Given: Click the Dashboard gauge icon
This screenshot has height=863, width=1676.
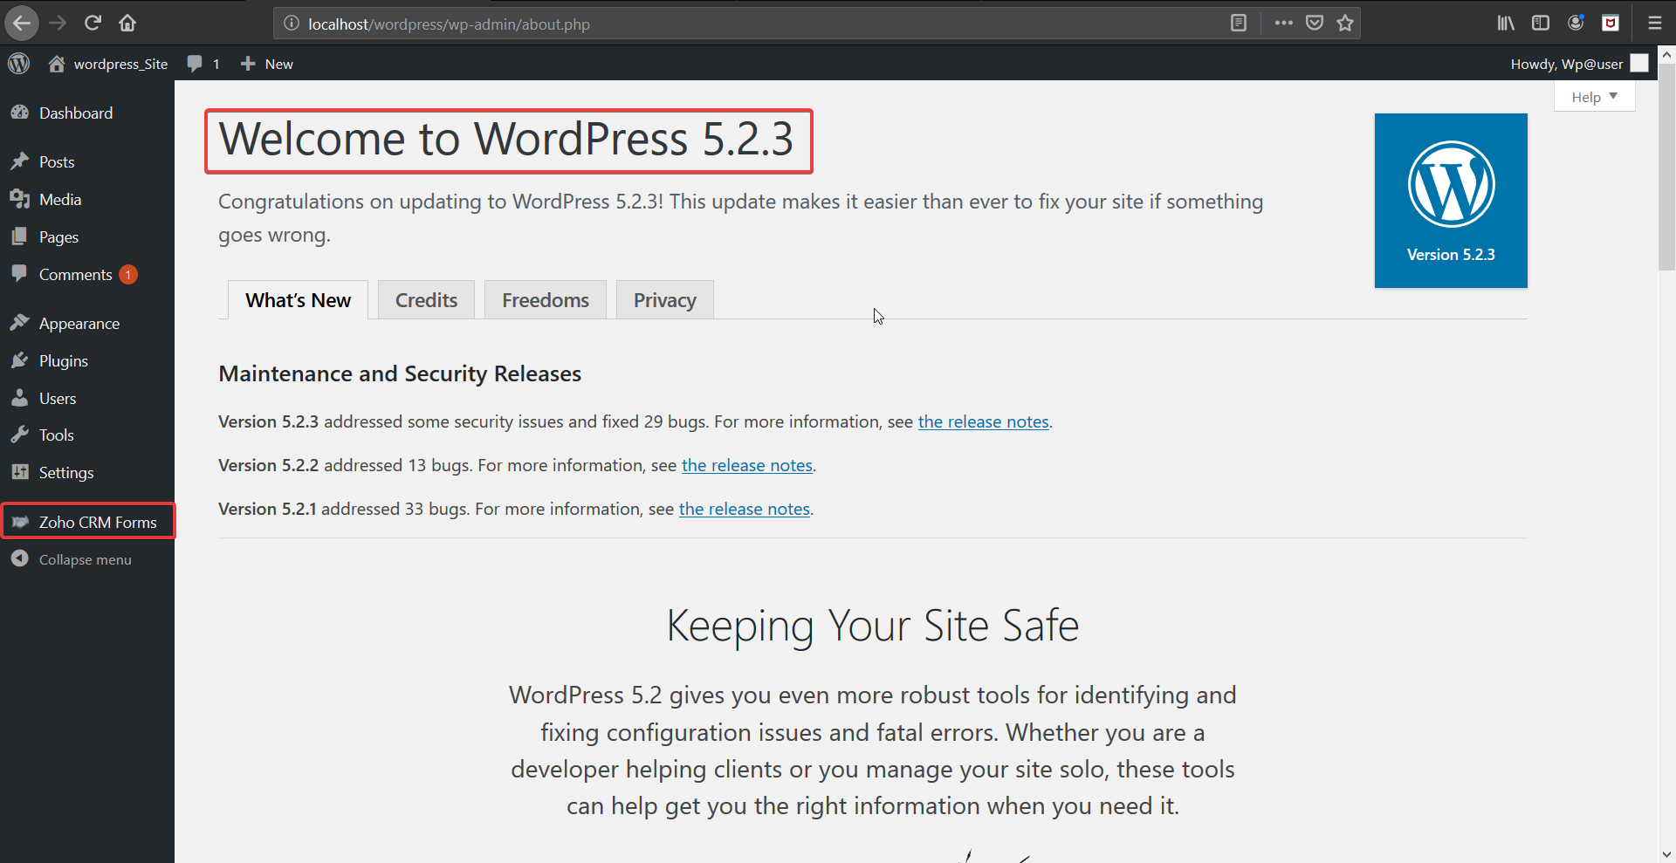Looking at the screenshot, I should (19, 113).
